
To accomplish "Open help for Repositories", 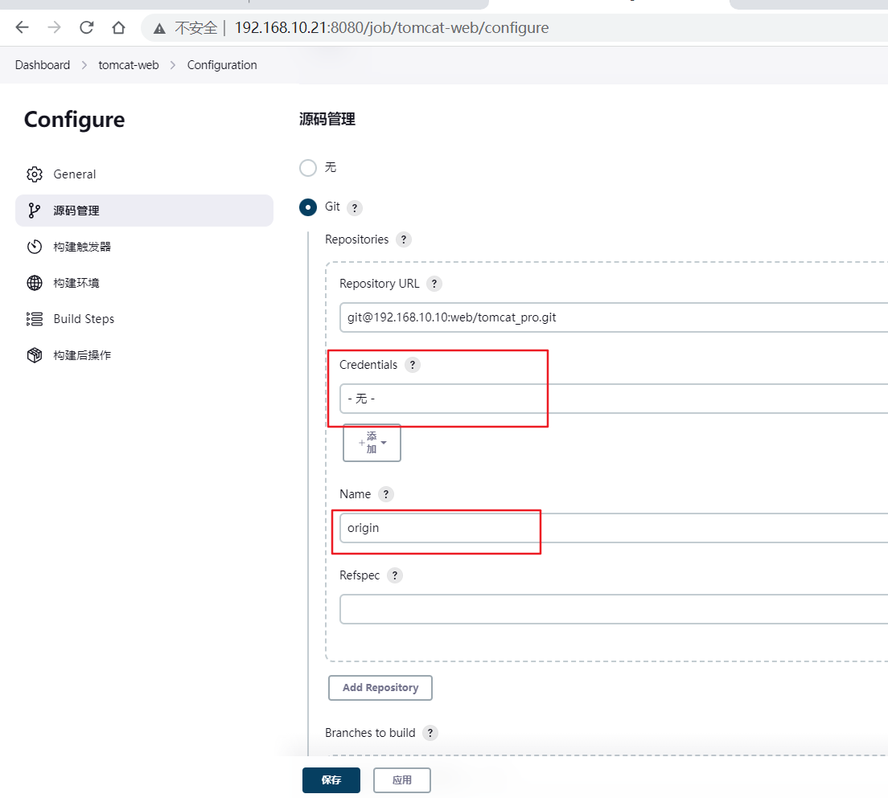I will pos(404,240).
